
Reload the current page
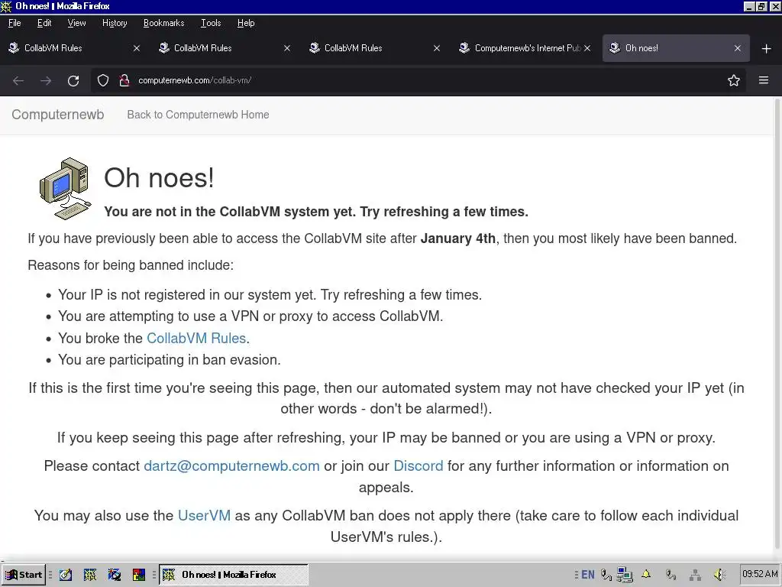[x=73, y=80]
